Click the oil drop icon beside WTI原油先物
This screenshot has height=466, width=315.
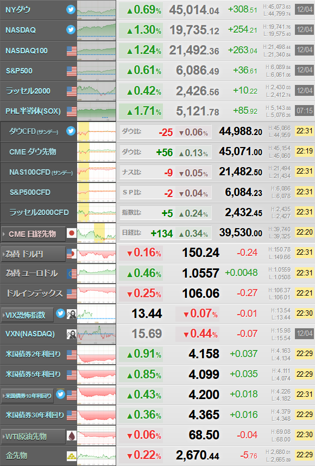coord(72,436)
